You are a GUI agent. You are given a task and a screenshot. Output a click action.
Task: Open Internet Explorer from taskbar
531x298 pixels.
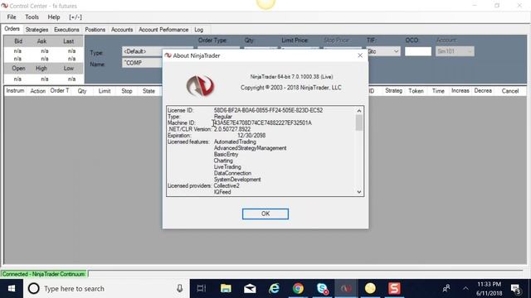[x=274, y=289]
